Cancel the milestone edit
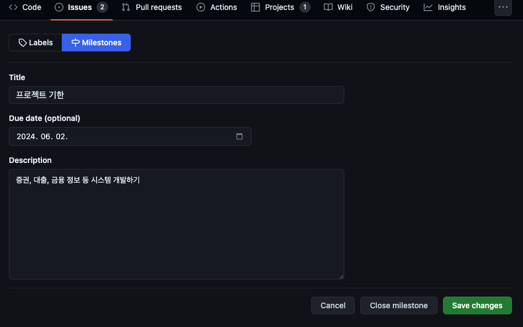523x327 pixels. point(333,305)
